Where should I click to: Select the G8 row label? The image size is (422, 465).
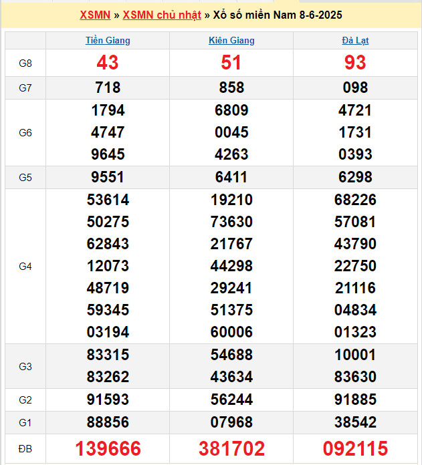(25, 63)
